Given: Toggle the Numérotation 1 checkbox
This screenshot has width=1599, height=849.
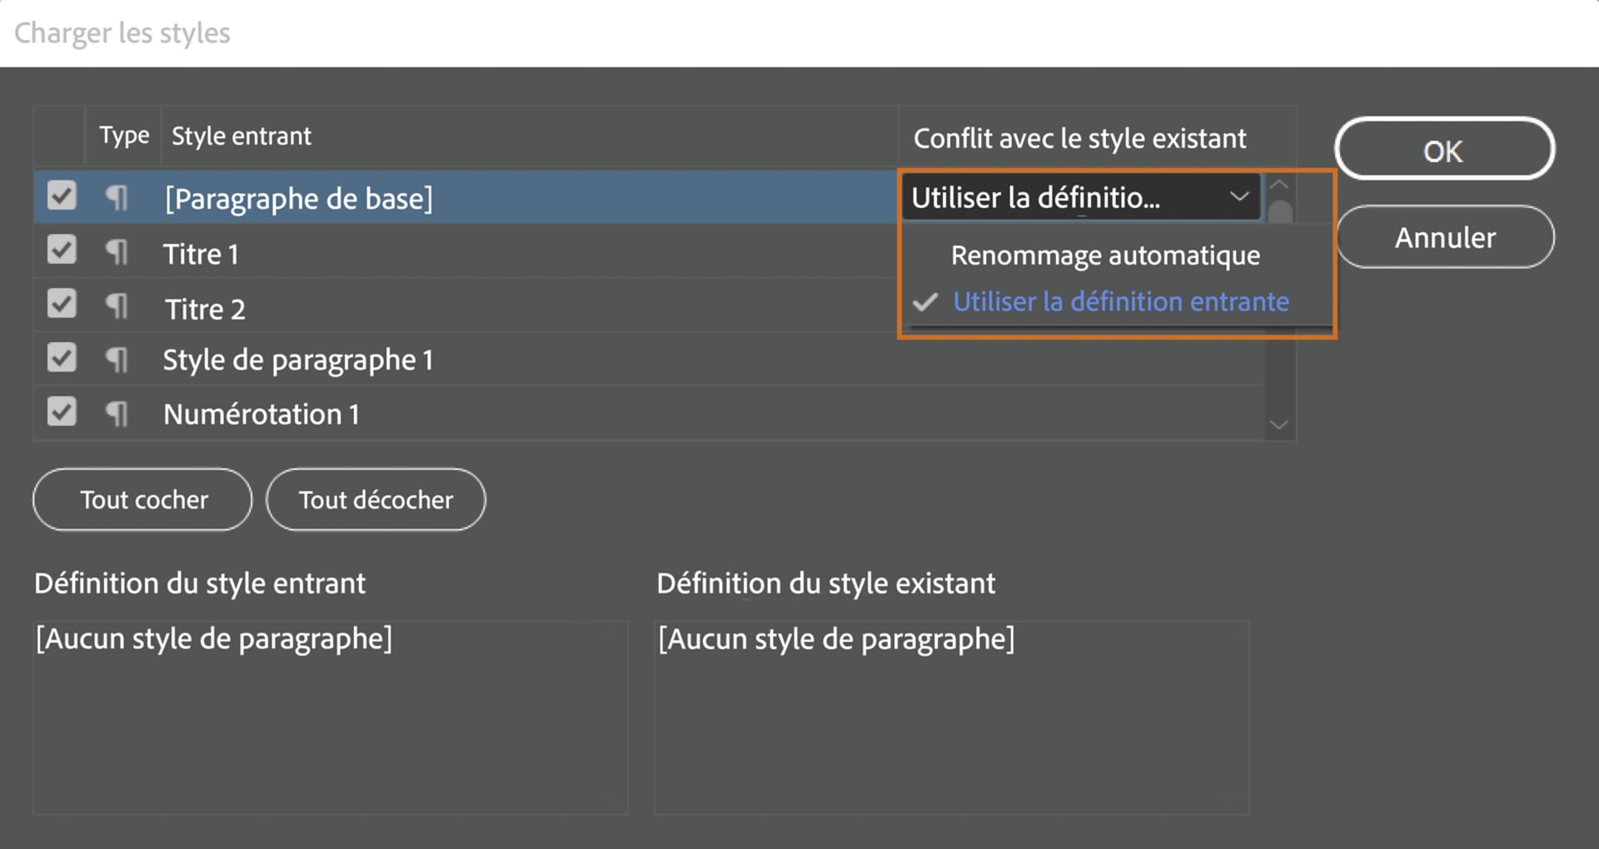Looking at the screenshot, I should (x=62, y=412).
